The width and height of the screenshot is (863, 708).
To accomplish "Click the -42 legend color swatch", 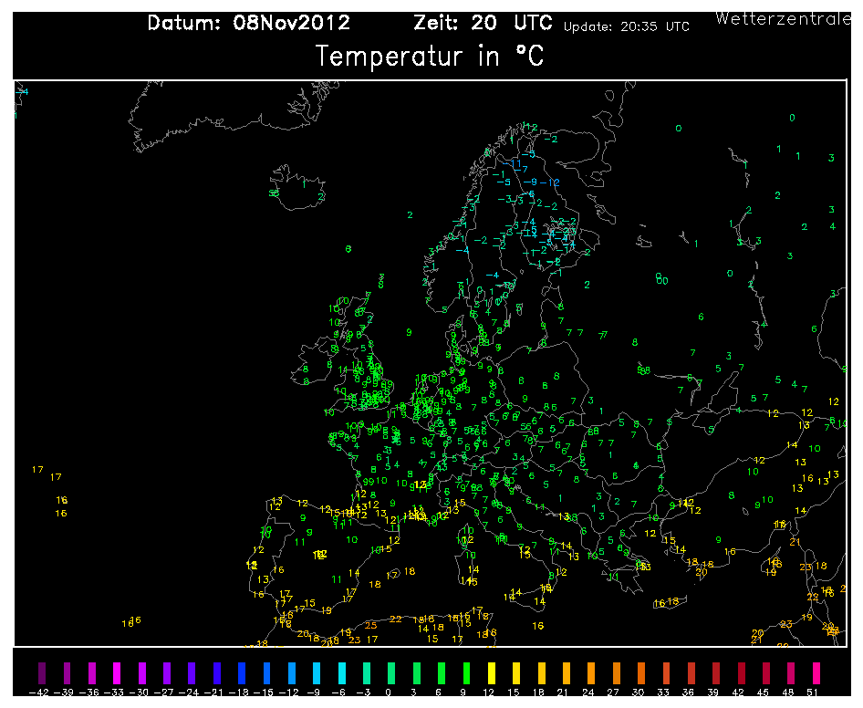I will [x=42, y=673].
